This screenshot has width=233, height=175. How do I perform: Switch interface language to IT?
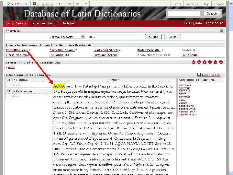pos(86,4)
